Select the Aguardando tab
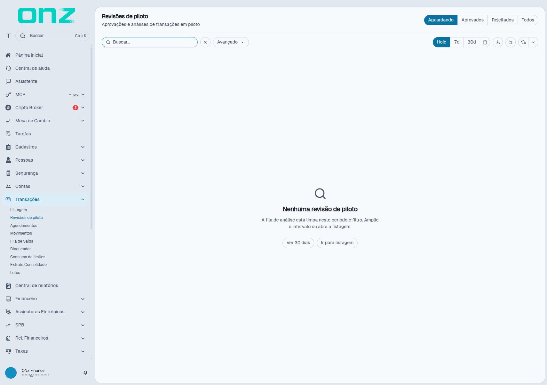The height and width of the screenshot is (385, 547). [x=441, y=20]
